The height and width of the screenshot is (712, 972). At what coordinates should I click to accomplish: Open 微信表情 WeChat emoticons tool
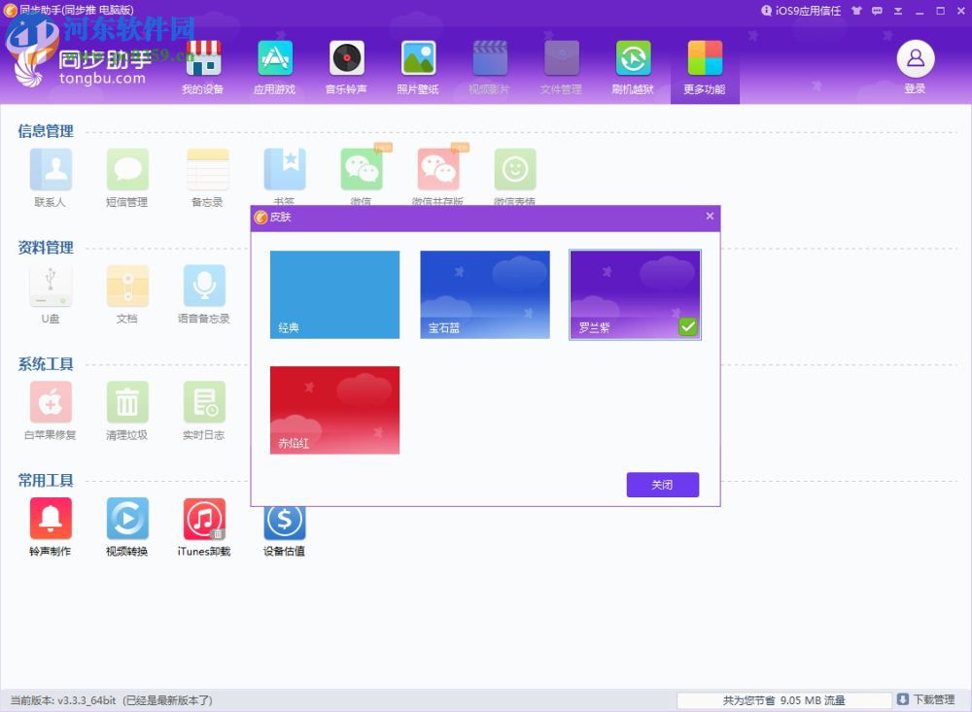tap(514, 176)
